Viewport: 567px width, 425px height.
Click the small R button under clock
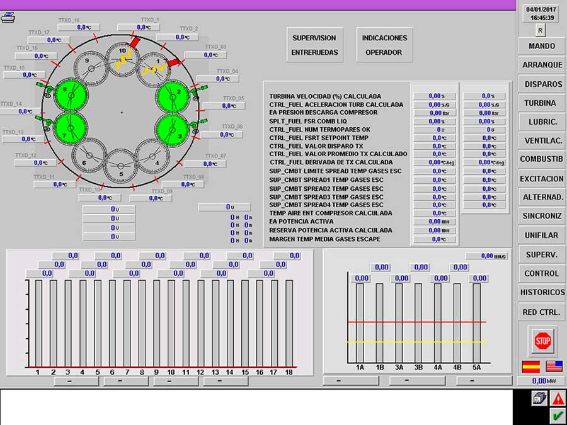pyautogui.click(x=541, y=30)
